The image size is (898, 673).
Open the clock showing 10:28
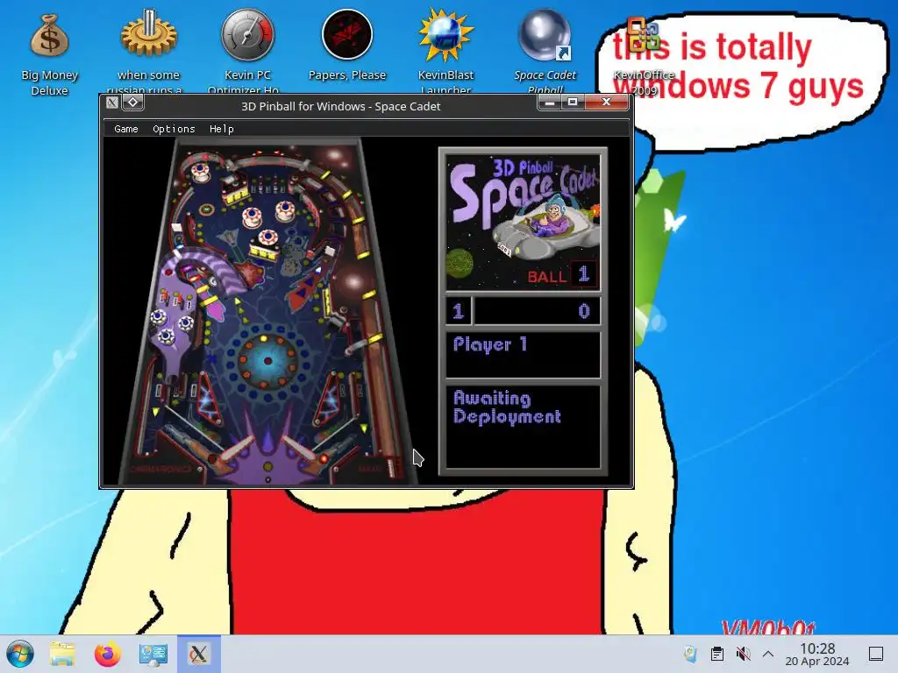point(817,654)
